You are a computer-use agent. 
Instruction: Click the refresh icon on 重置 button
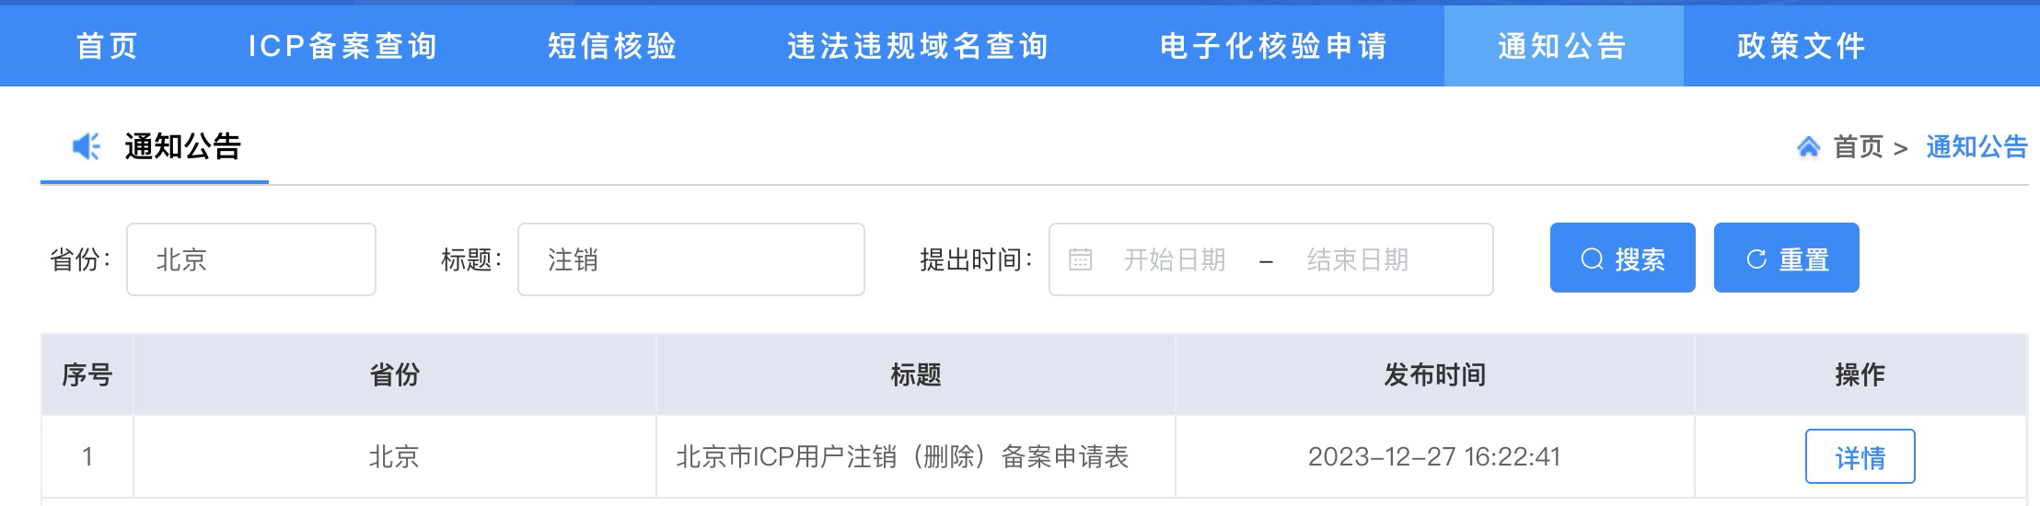[1756, 259]
